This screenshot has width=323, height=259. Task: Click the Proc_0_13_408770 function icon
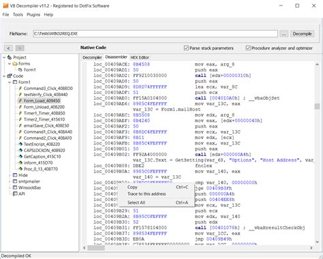(x=20, y=169)
